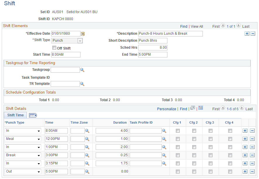Add row after the Meal punch
This screenshot has height=179, width=259.
(245, 139)
